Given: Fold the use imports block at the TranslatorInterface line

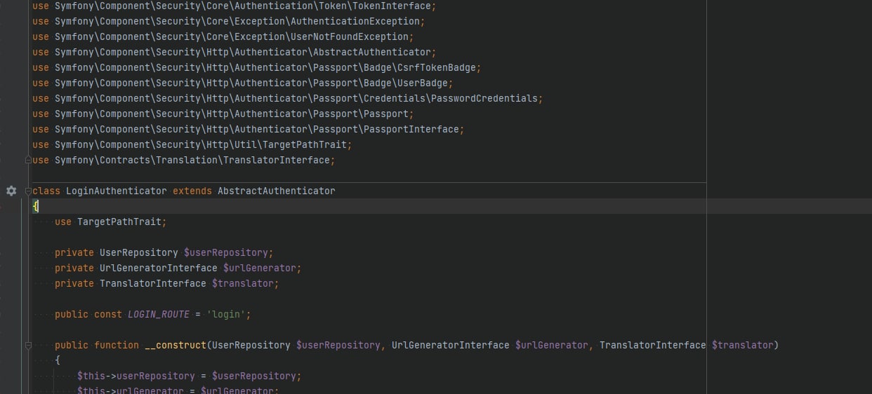Looking at the screenshot, I should [x=29, y=160].
